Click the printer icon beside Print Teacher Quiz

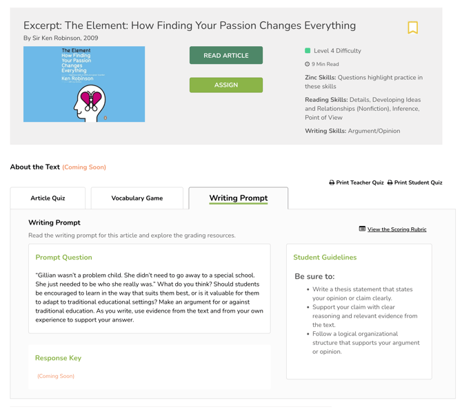tap(332, 183)
